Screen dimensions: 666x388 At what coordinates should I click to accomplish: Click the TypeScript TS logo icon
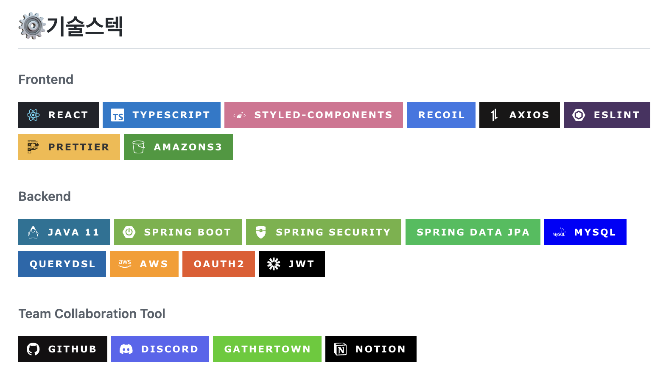[118, 115]
